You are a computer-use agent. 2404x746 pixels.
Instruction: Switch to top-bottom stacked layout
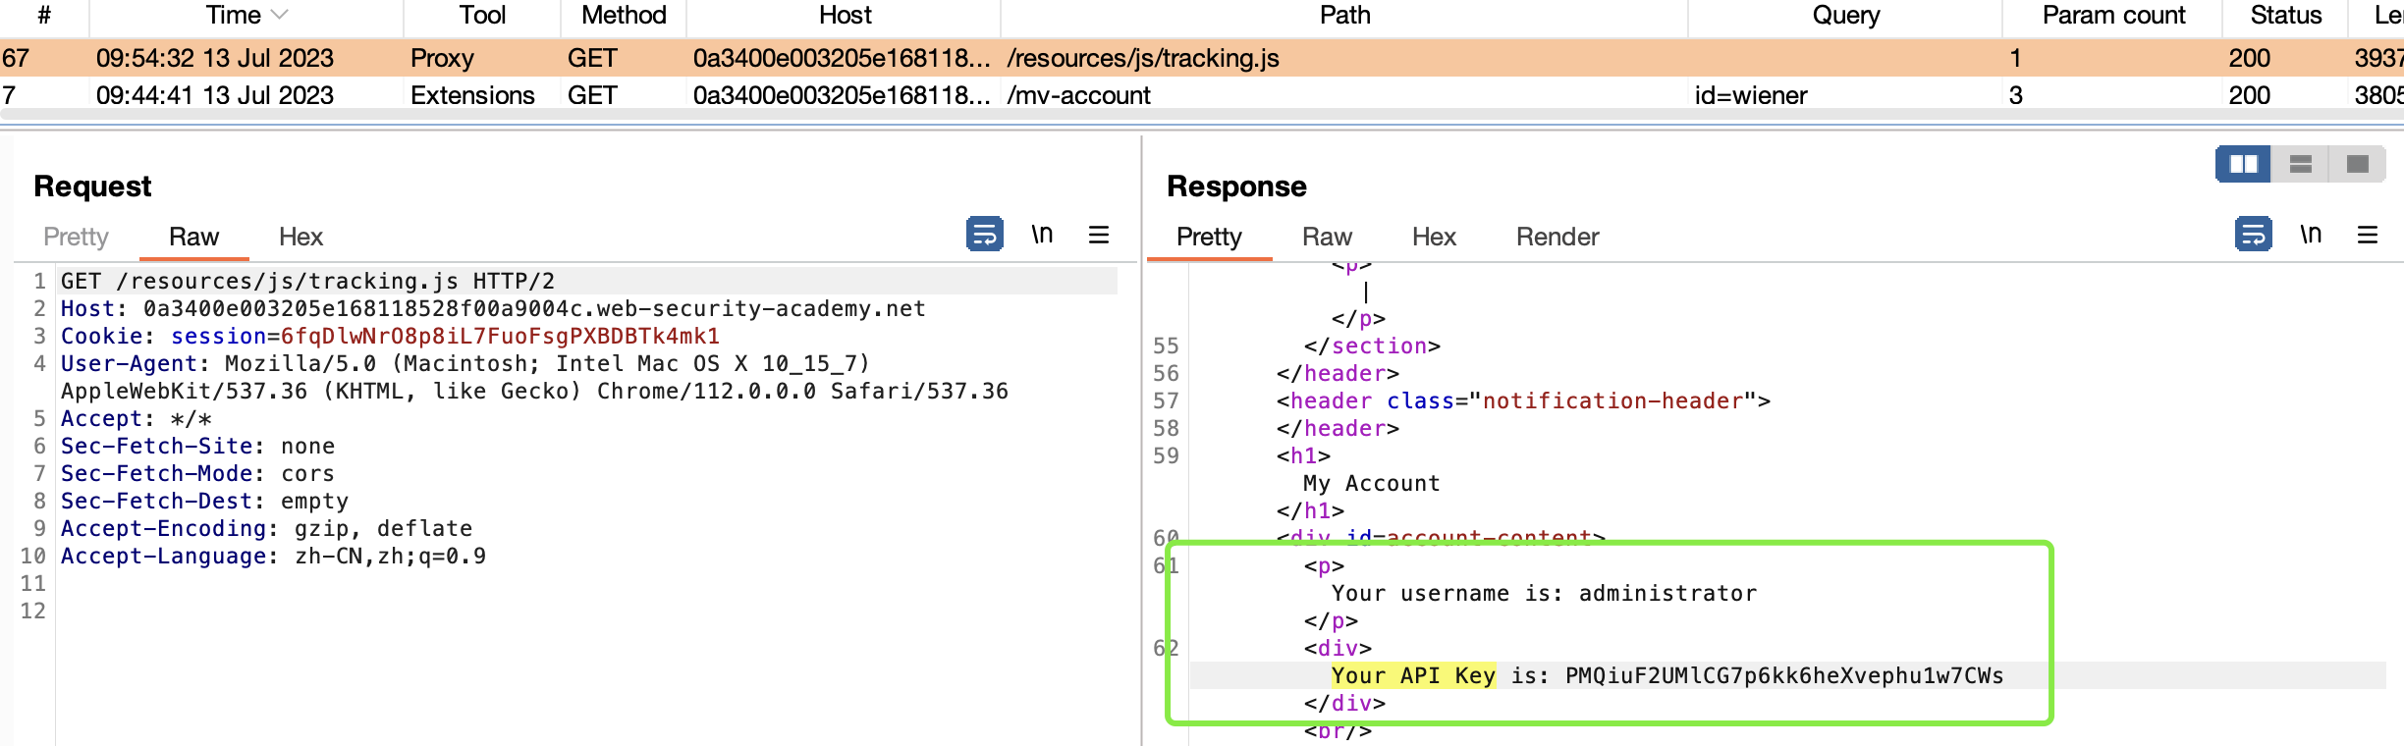coord(2301,164)
